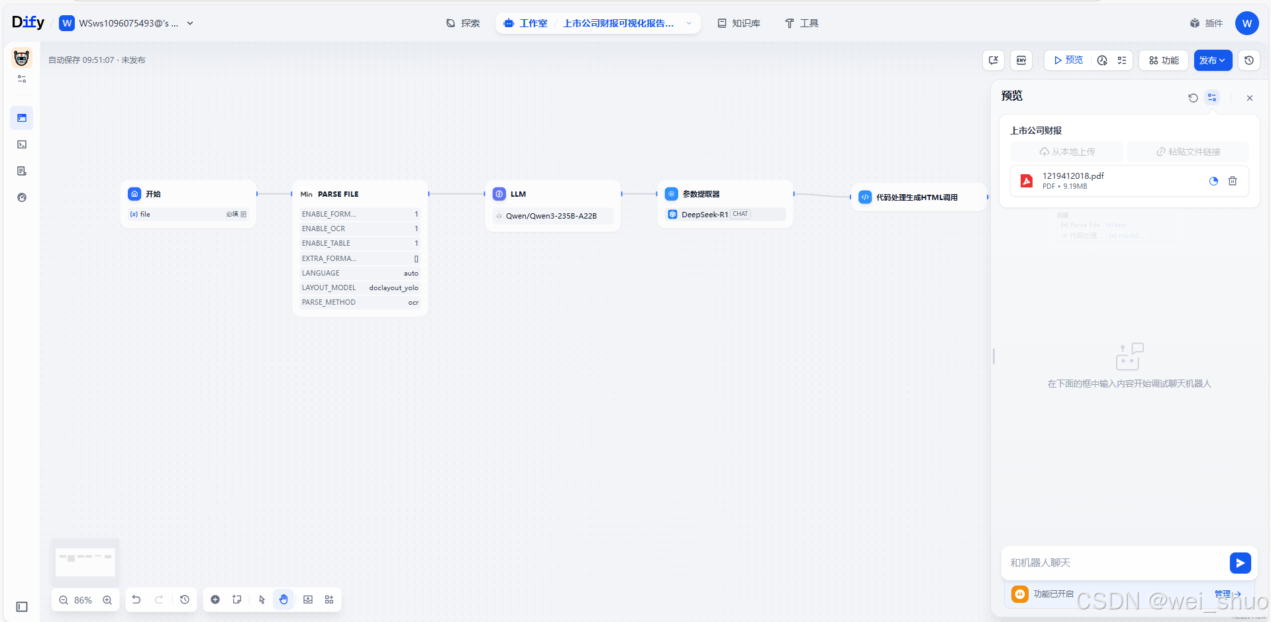Go to the 知识库 Knowledge tab
Viewport: 1271px width, 622px height.
point(739,23)
